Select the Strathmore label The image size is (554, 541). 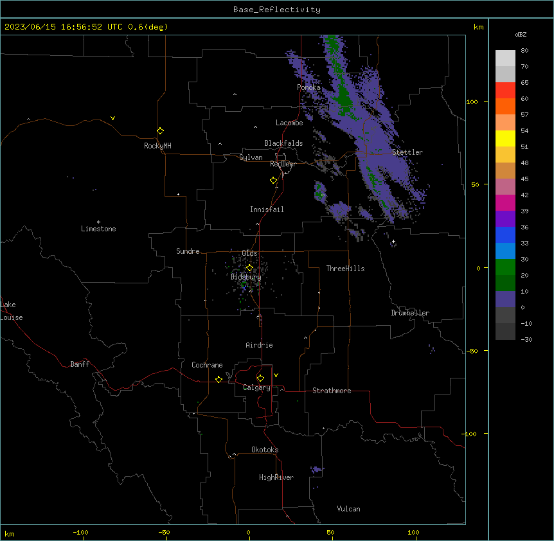[x=332, y=391]
